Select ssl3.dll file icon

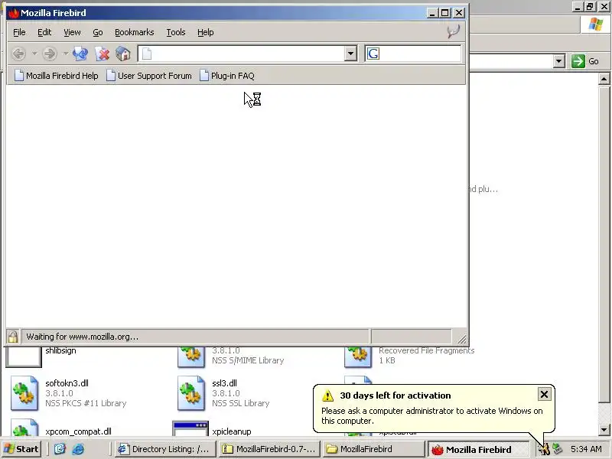pyautogui.click(x=190, y=393)
